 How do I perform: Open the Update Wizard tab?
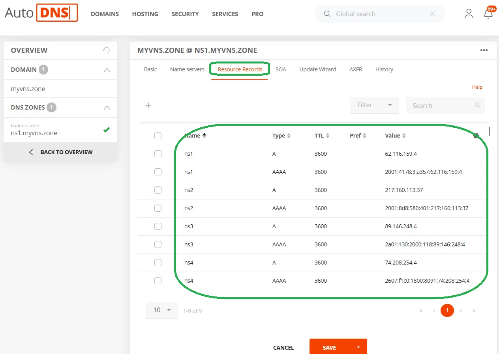318,69
